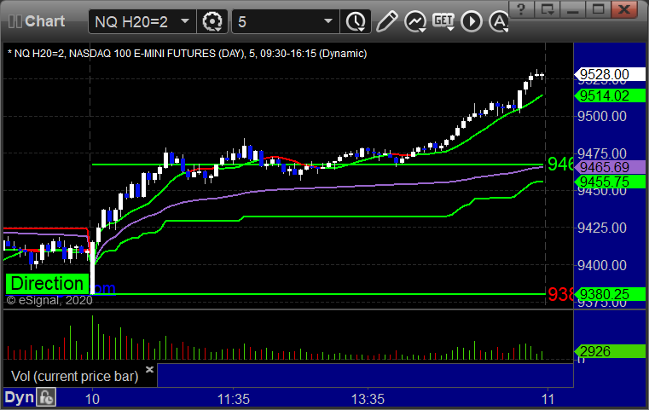The image size is (649, 410).
Task: Select the pencil drawing tools icon
Action: pyautogui.click(x=387, y=21)
